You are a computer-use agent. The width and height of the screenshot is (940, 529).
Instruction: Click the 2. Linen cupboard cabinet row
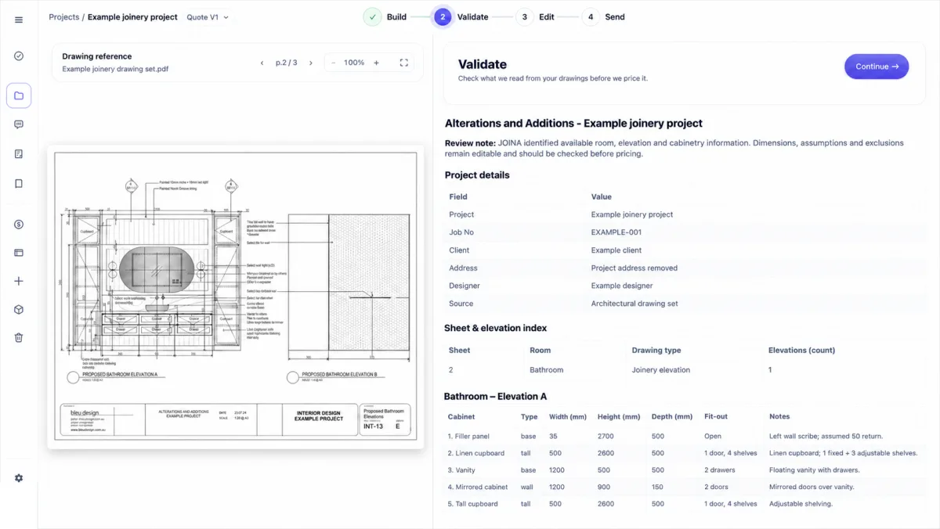(685, 453)
